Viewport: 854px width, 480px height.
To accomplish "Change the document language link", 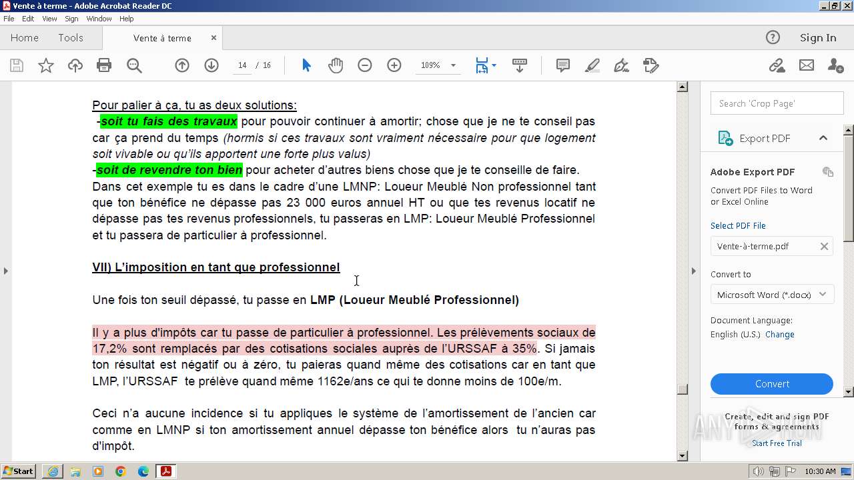I will (x=779, y=335).
